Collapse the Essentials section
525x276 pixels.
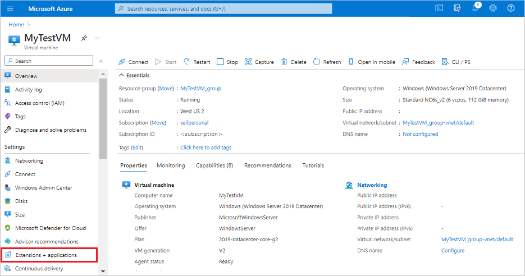tap(121, 76)
